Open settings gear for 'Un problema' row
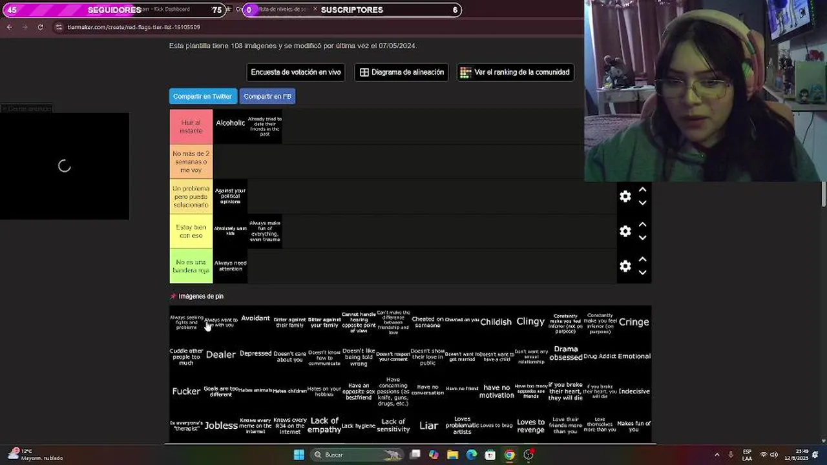 [x=625, y=196]
